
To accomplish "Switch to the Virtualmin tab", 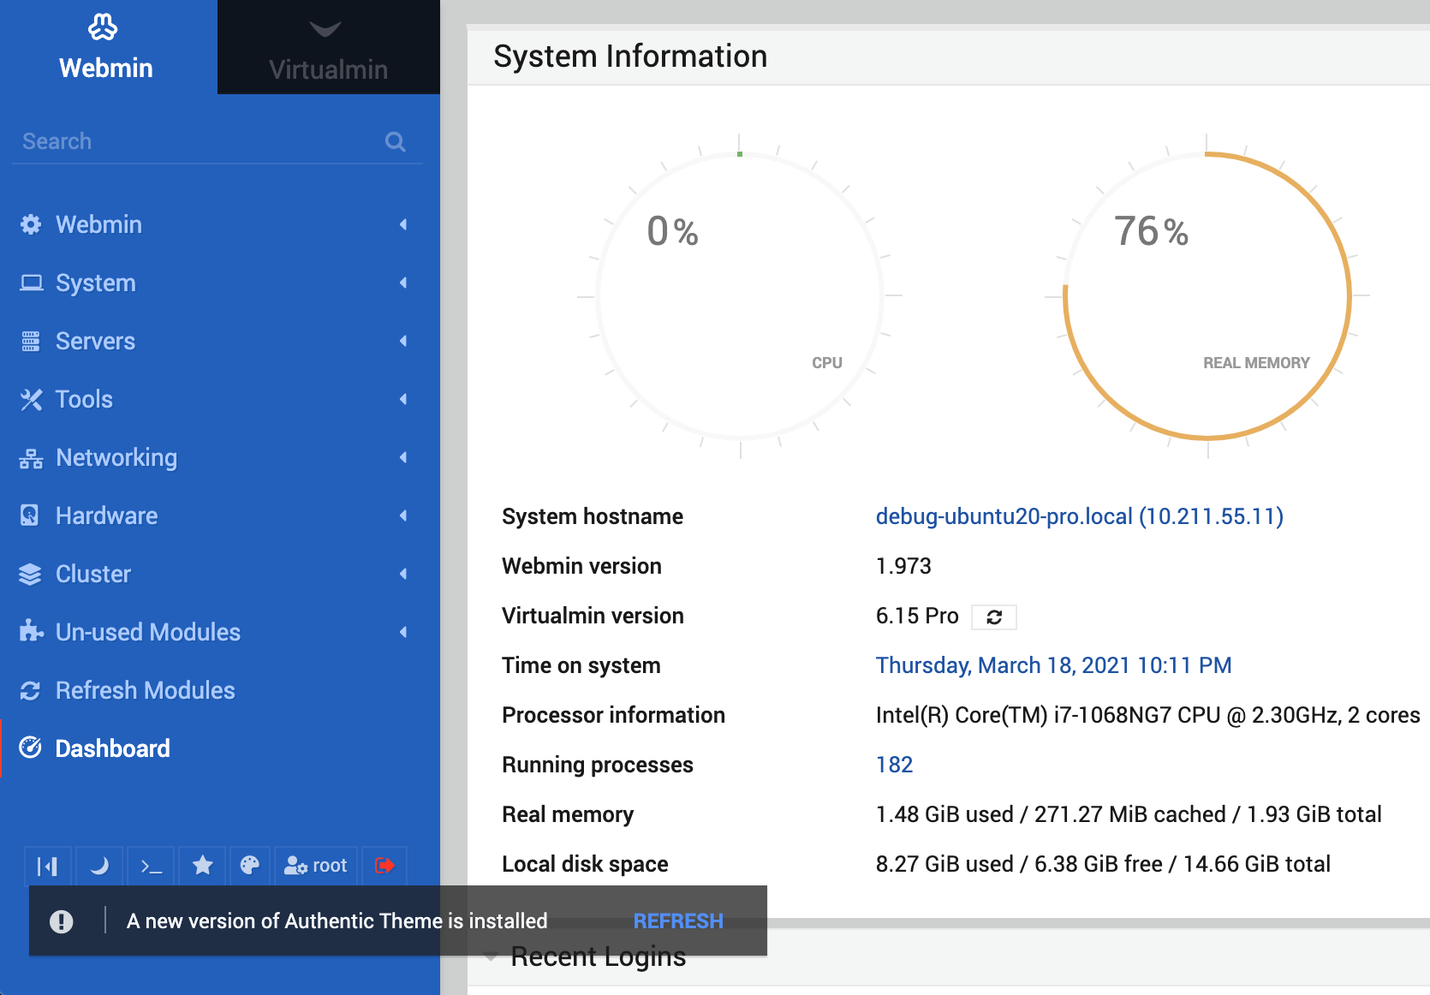I will [328, 47].
